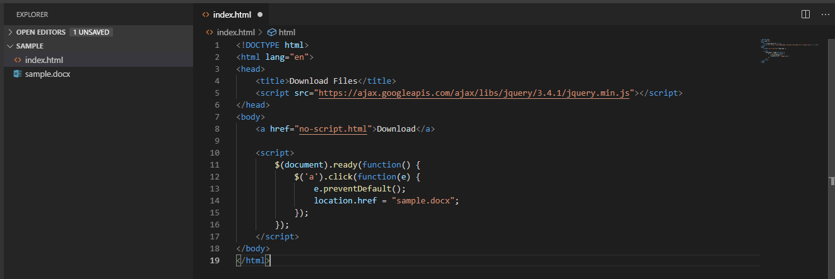
Task: Click the HTML file icon on the index.html tab
Action: (x=204, y=14)
